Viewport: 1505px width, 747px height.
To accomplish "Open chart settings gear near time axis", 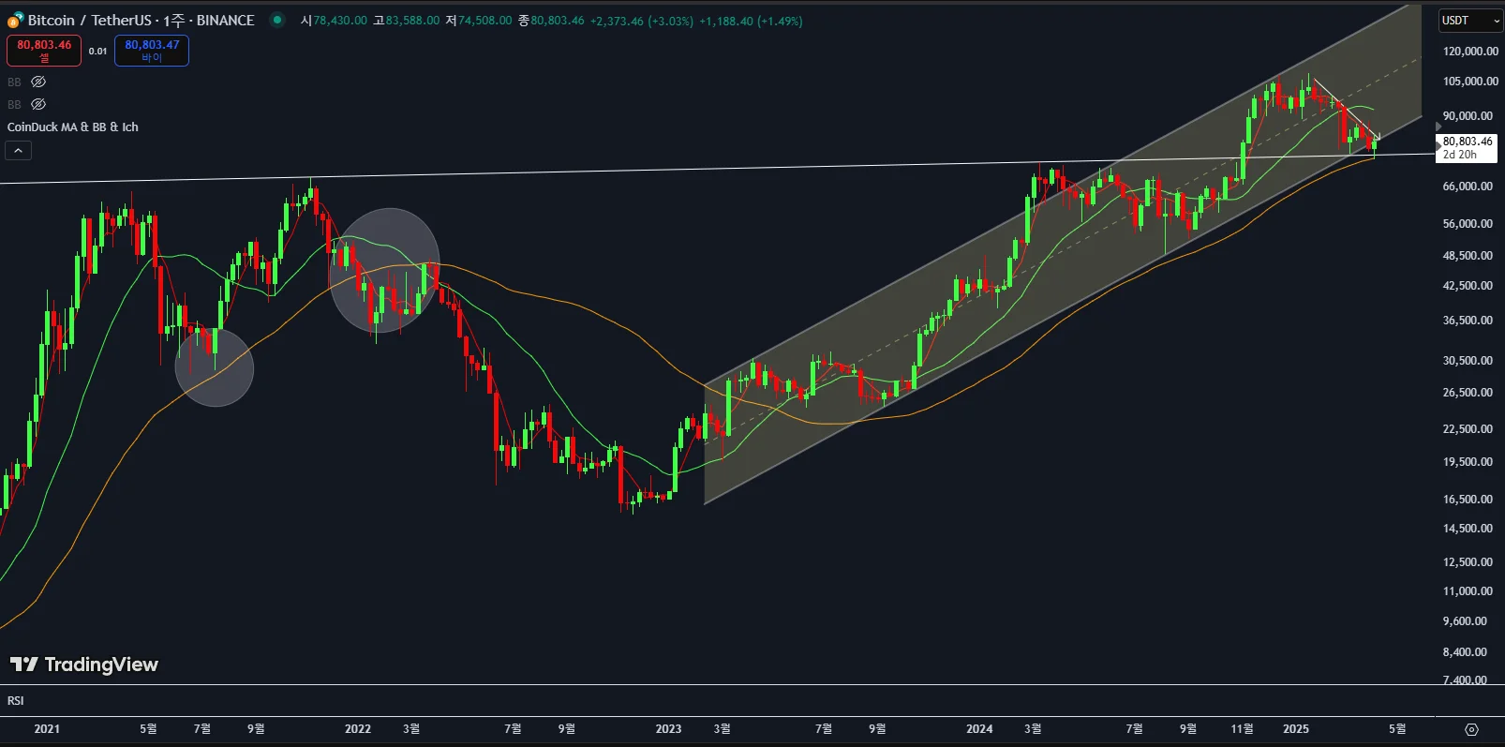I will click(1471, 729).
